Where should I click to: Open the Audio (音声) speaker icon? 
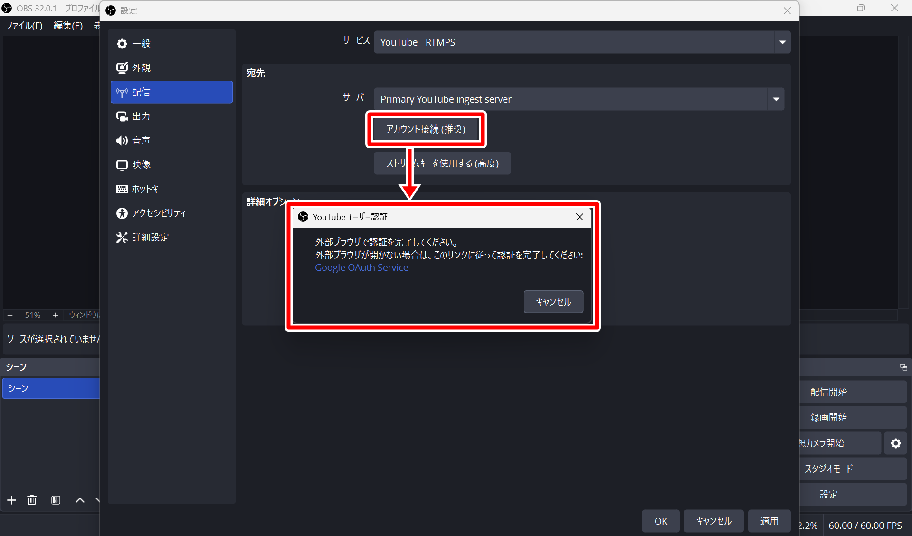(x=122, y=141)
